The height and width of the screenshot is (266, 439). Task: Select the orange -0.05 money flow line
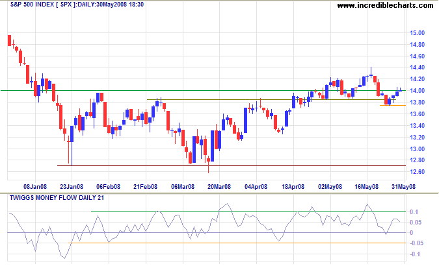pos(237,243)
